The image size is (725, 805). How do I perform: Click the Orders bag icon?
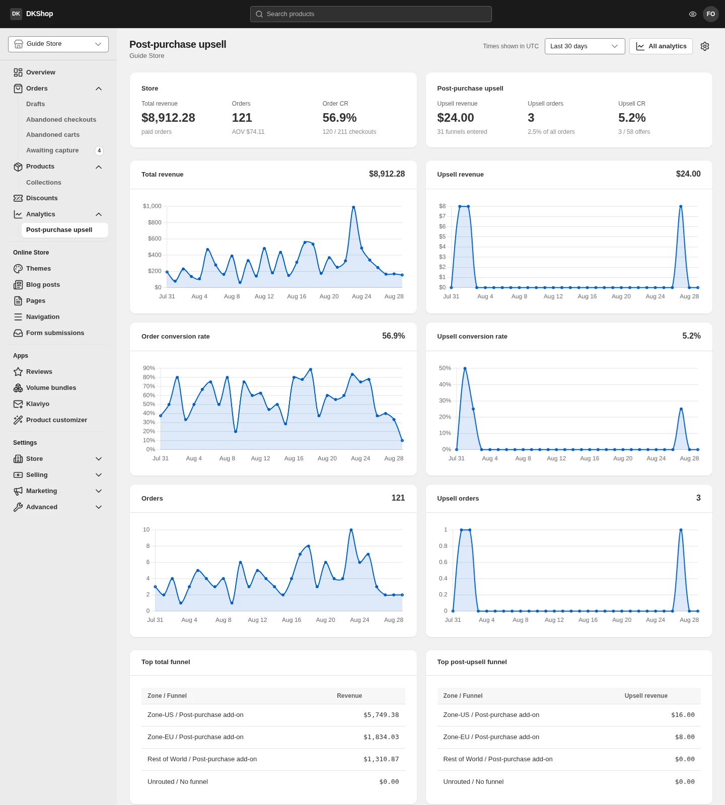point(18,89)
